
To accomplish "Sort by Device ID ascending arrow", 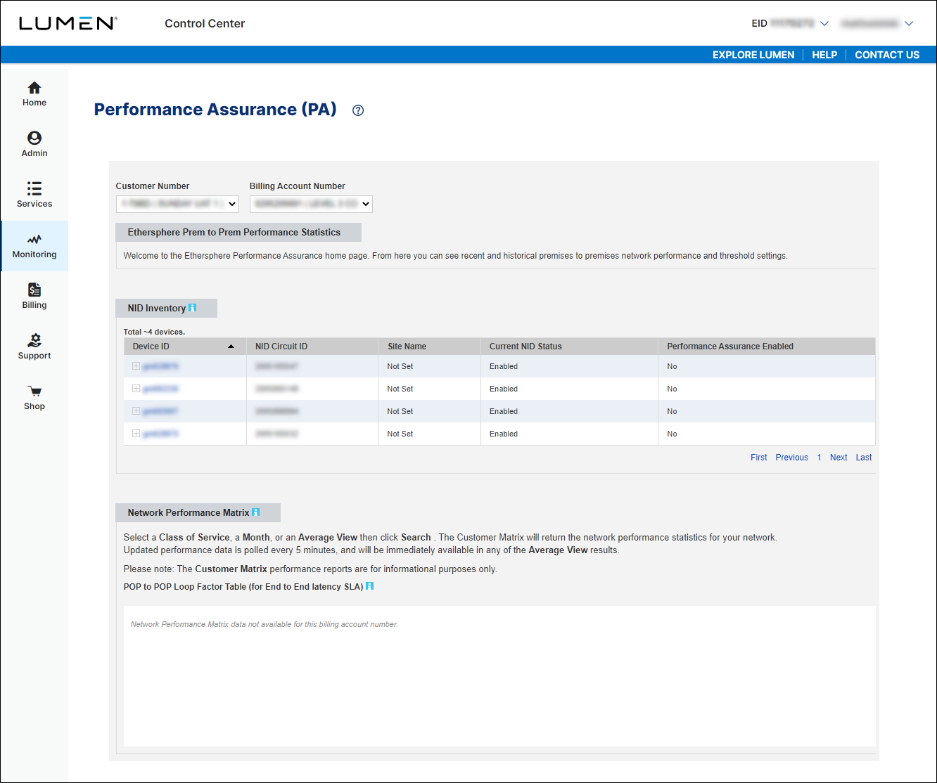I will [231, 347].
